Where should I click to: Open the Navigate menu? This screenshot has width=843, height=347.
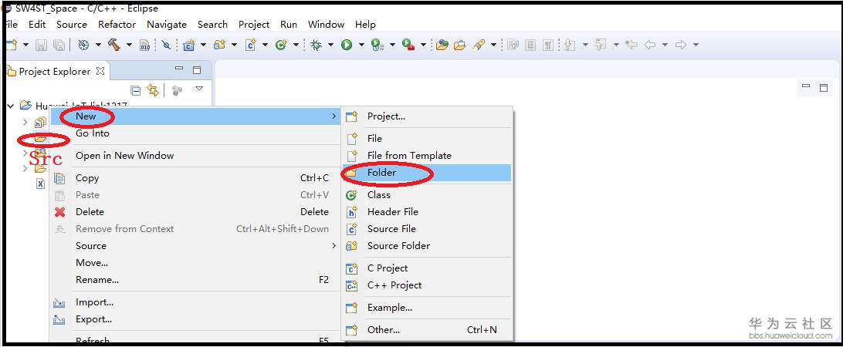[167, 24]
